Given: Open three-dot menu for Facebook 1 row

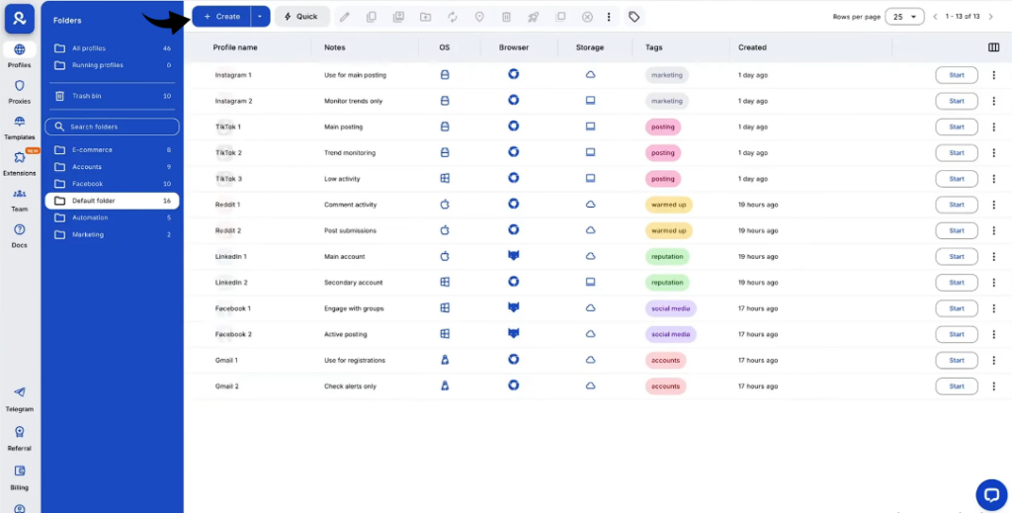Looking at the screenshot, I should [994, 308].
